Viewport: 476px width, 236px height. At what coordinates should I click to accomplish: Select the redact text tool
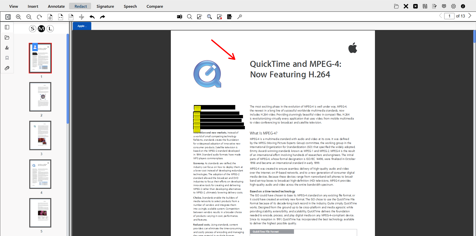pos(180,17)
